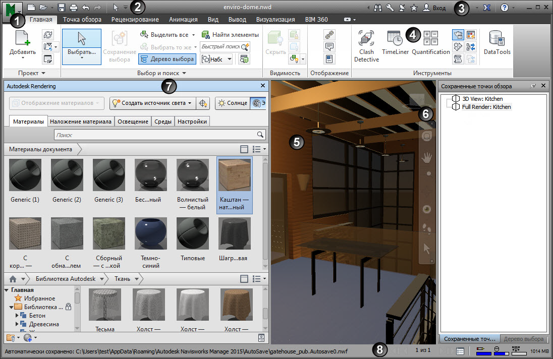The height and width of the screenshot is (359, 553).
Task: Click the Find Items (Найти элементы) icon
Action: click(206, 35)
